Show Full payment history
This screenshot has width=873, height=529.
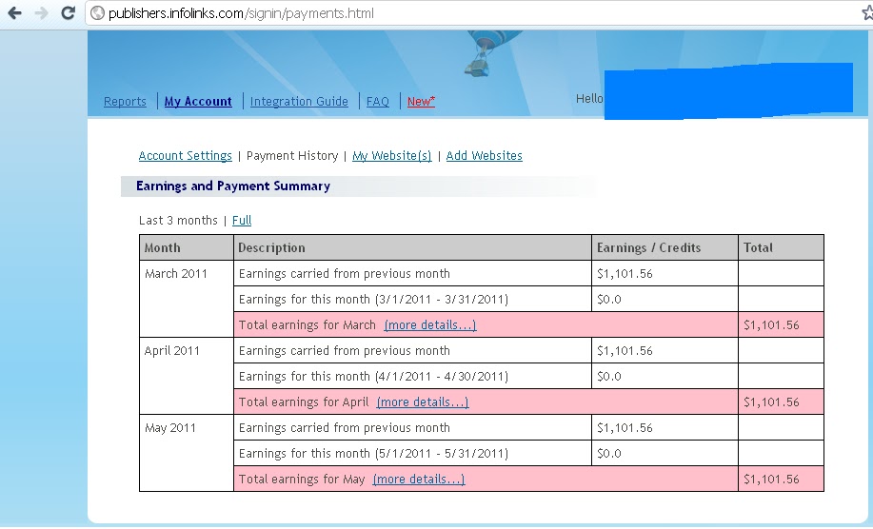coord(242,221)
